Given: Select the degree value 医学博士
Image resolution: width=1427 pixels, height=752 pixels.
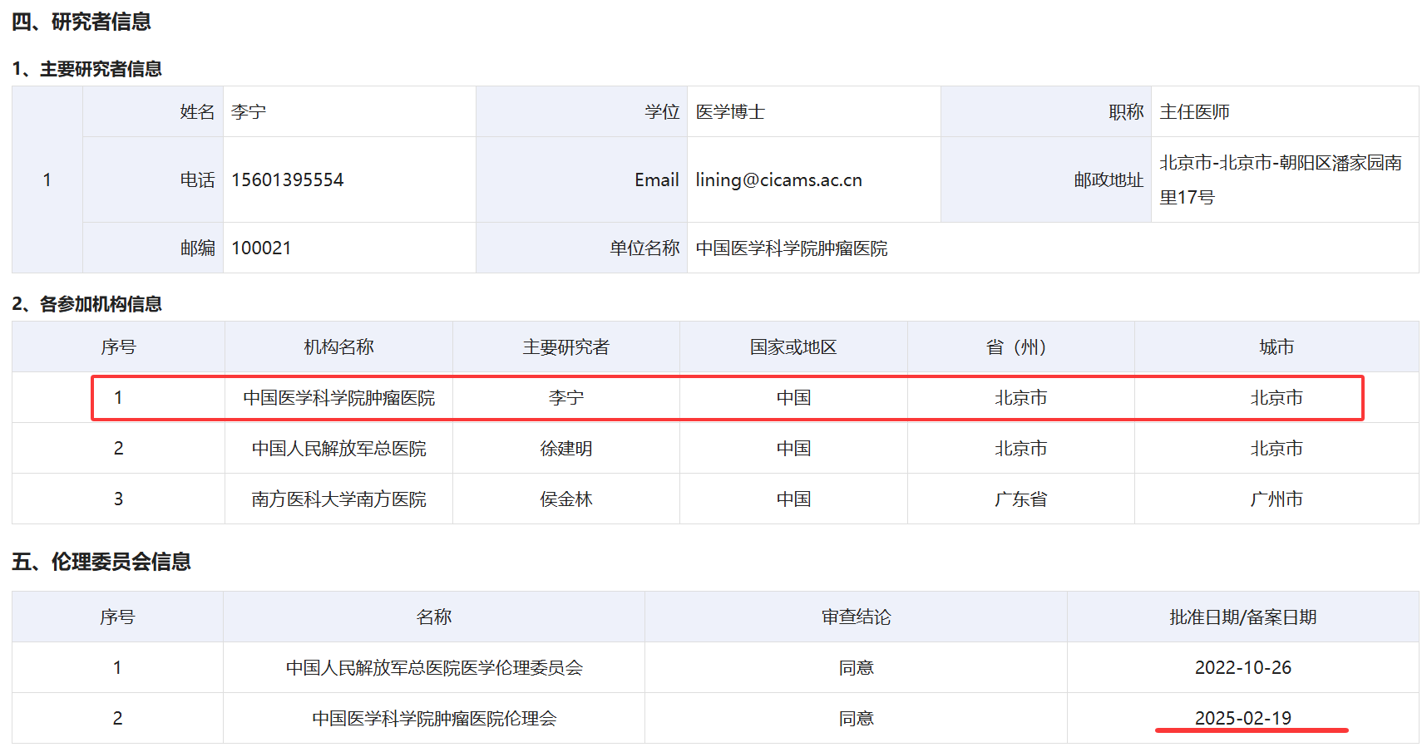Looking at the screenshot, I should pyautogui.click(x=730, y=111).
